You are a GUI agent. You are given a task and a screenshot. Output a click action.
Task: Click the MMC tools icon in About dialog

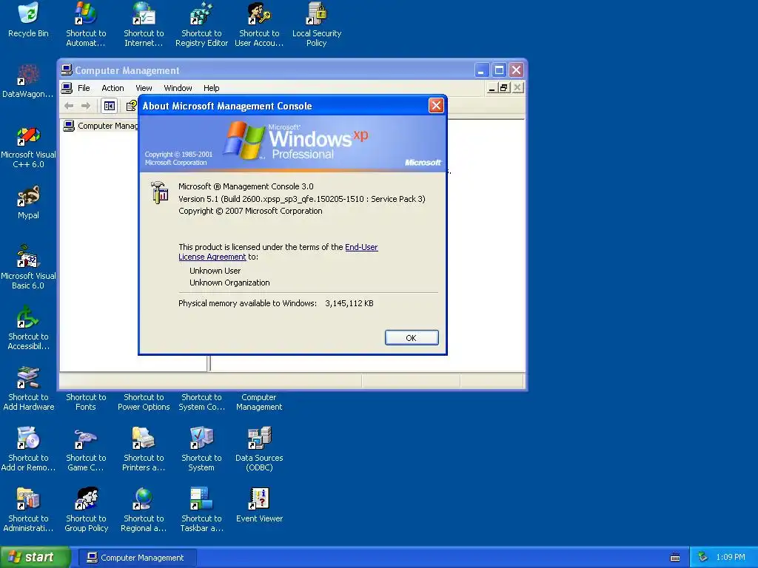[159, 192]
